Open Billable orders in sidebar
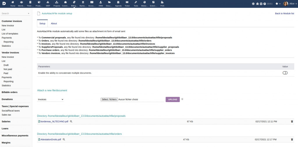This screenshot has height=147, width=298. (x=10, y=92)
